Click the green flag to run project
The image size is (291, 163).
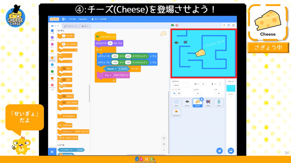coord(172,26)
